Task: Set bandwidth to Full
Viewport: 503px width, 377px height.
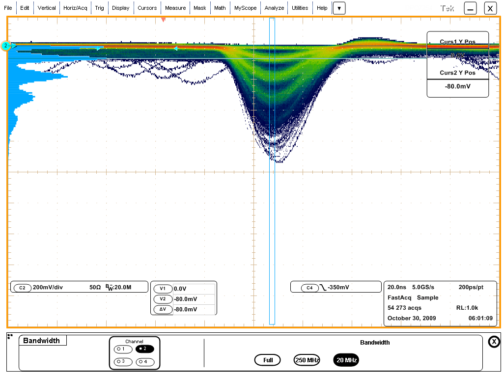Action: (x=268, y=360)
